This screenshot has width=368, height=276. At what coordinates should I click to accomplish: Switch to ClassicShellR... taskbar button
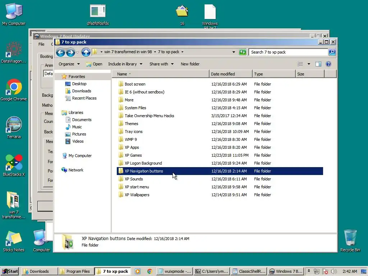[249, 272]
